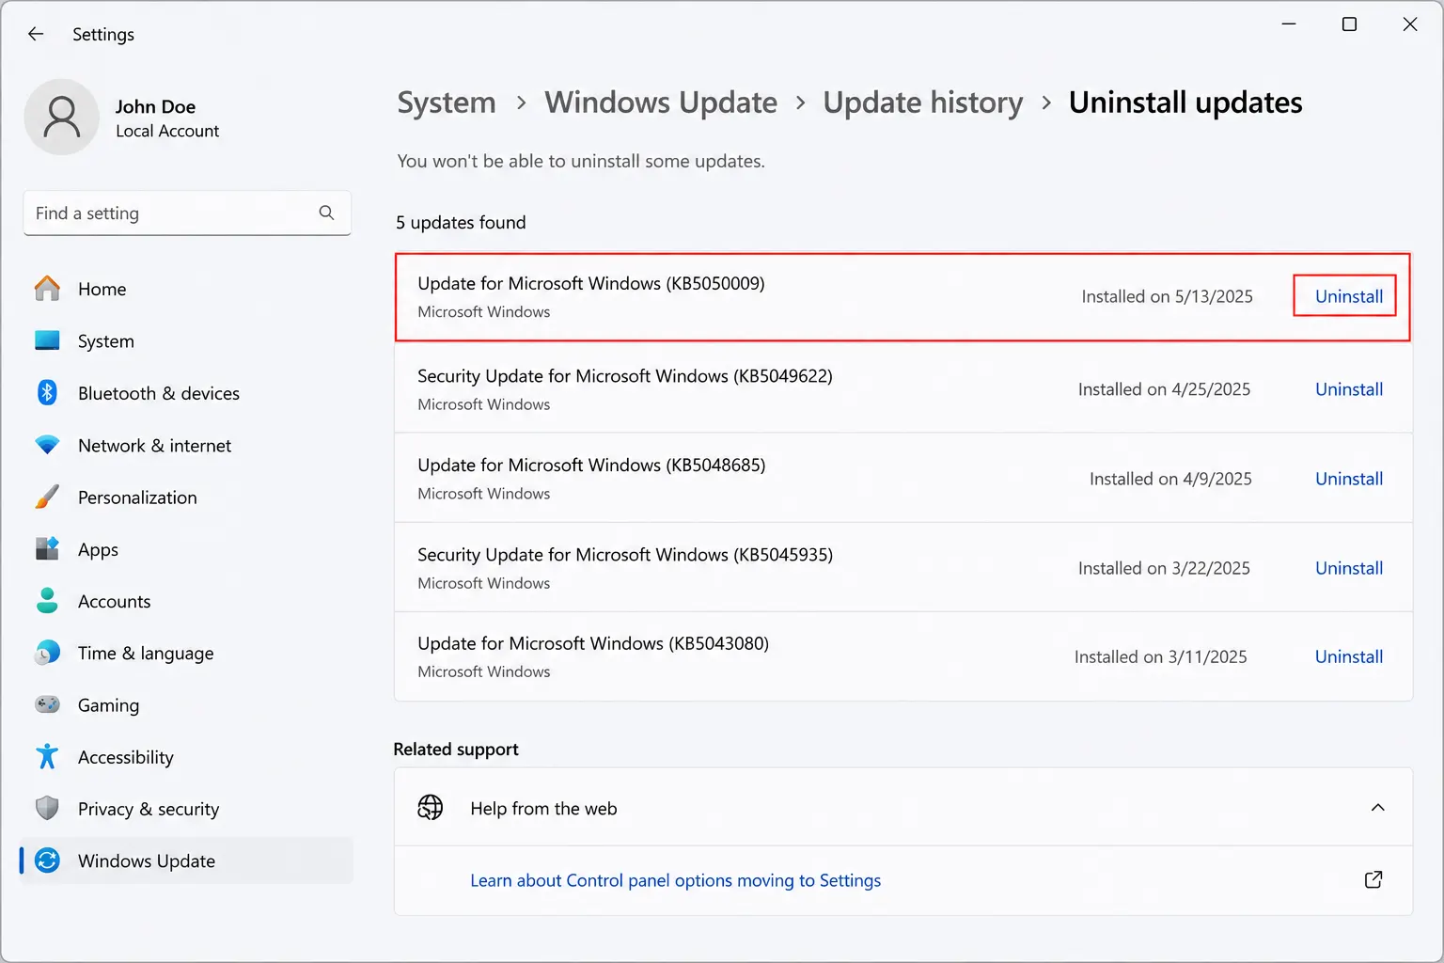Click the Accessibility figure icon
This screenshot has height=963, width=1444.
[x=47, y=756]
